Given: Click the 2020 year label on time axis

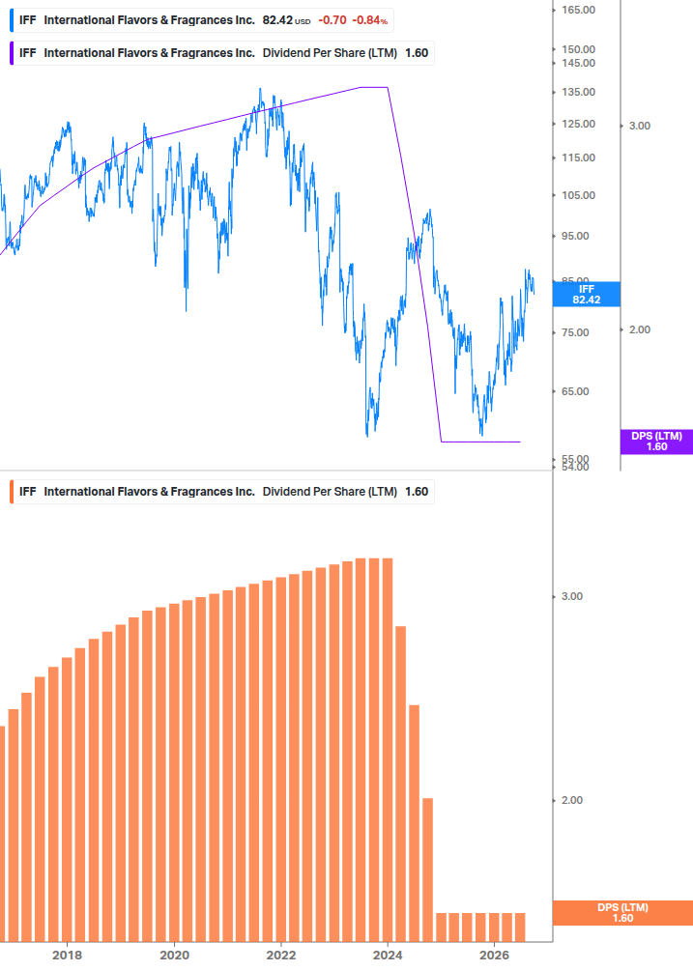Looking at the screenshot, I should tap(175, 955).
